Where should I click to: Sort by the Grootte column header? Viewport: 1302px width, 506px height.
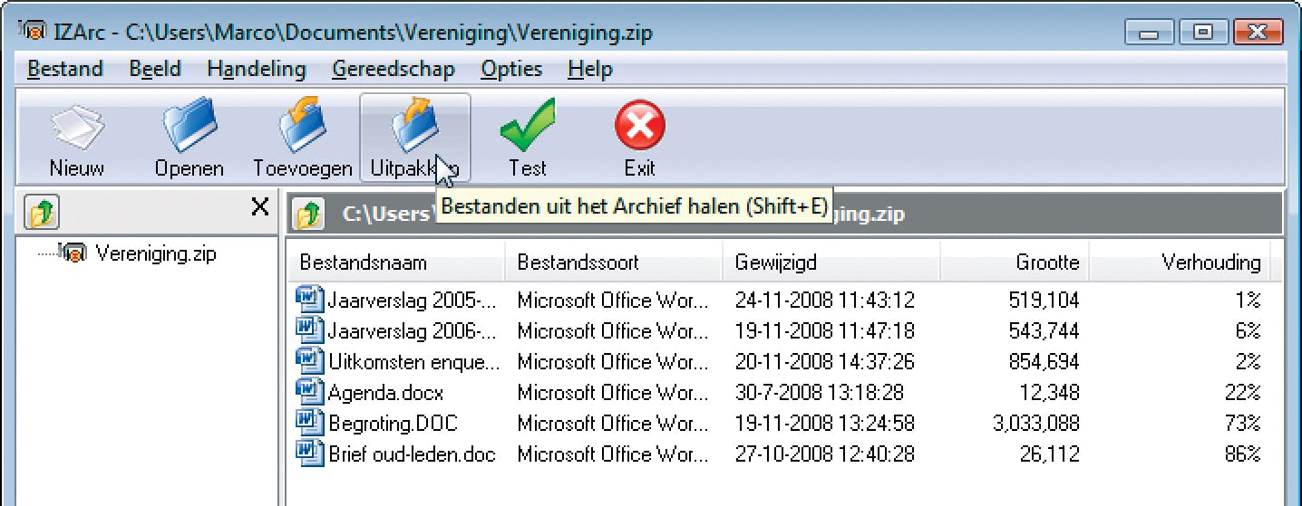point(1046,263)
